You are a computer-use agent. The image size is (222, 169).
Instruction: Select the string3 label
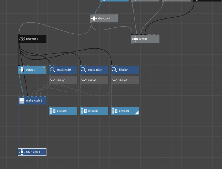tap(61, 80)
